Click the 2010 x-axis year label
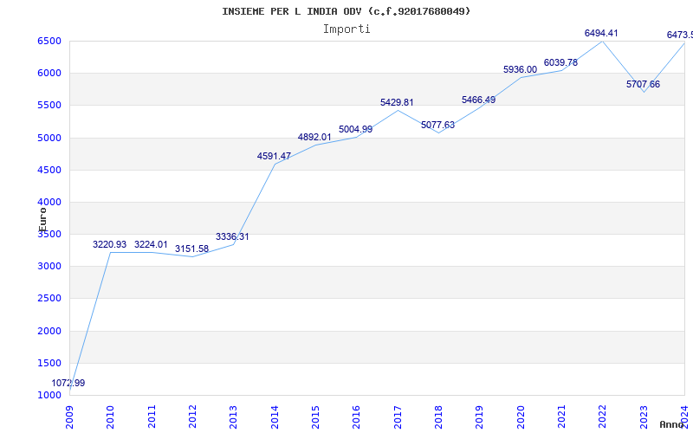 click(x=111, y=417)
